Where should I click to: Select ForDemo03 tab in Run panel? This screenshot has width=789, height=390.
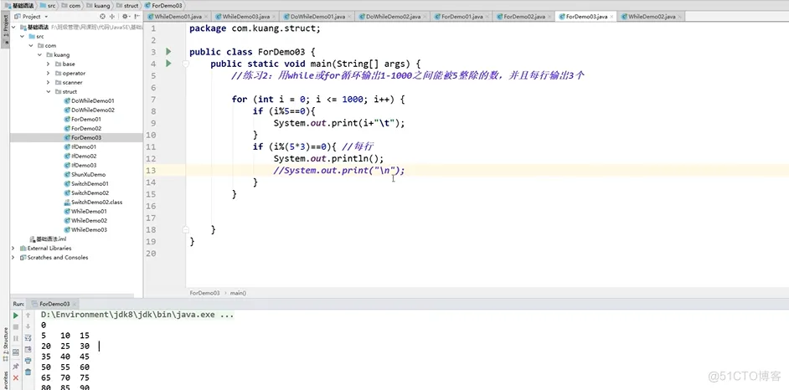(54, 304)
